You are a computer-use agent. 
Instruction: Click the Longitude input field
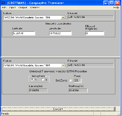(60, 33)
